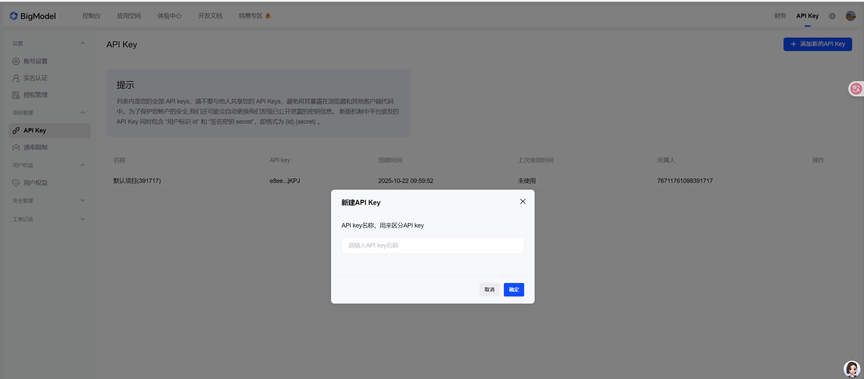This screenshot has width=864, height=379.
Task: Focus the API key名称 input field
Action: (433, 245)
